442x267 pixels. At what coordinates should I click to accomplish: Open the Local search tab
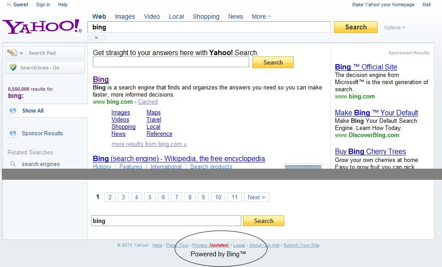[176, 16]
